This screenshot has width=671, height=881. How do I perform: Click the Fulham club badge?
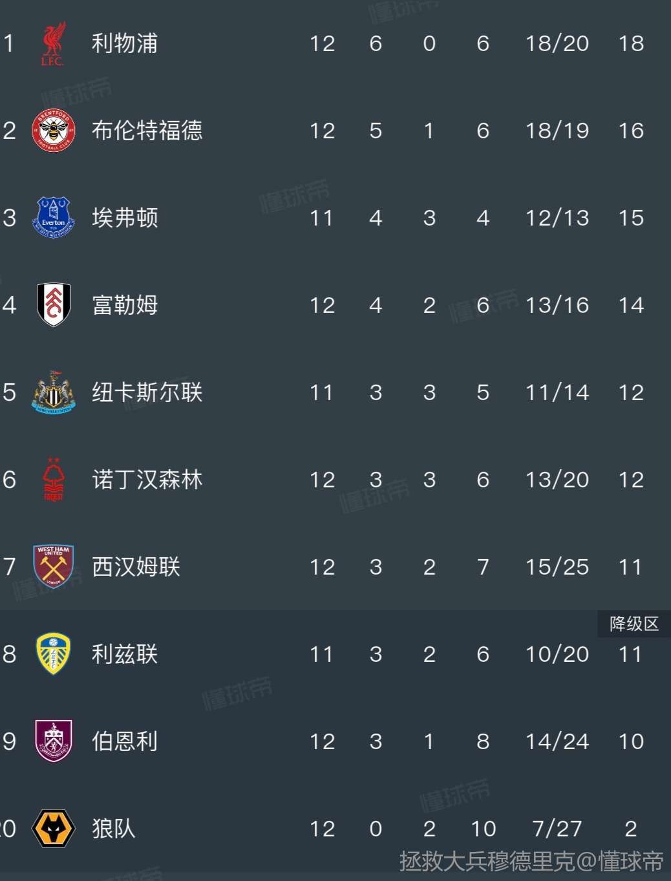click(53, 305)
